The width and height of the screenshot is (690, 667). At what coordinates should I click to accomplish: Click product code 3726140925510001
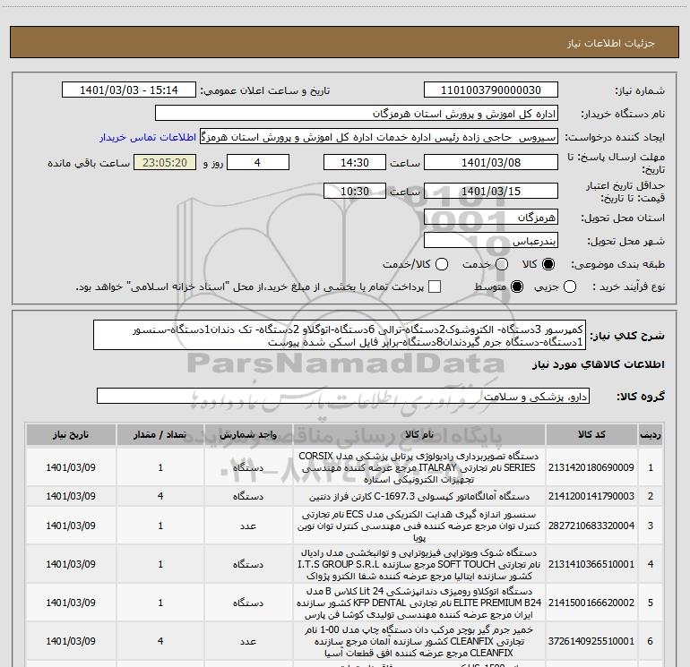click(591, 642)
